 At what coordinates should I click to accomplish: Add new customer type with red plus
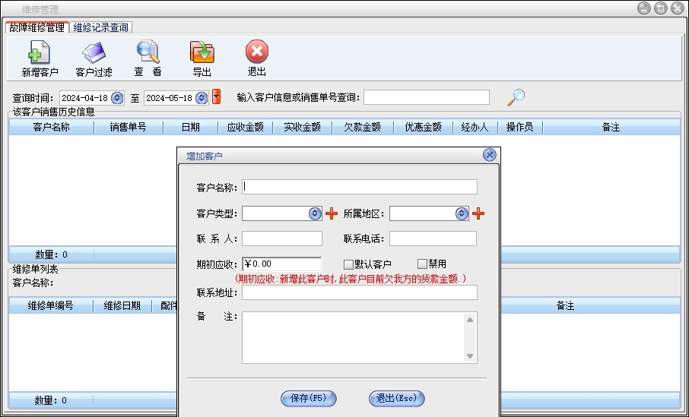[x=332, y=214]
